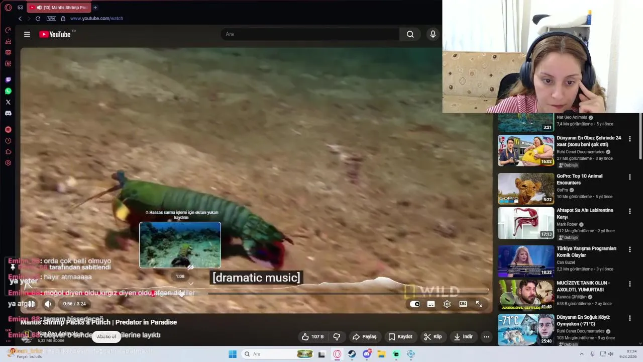Open the red M sidebar icon

coord(8,63)
